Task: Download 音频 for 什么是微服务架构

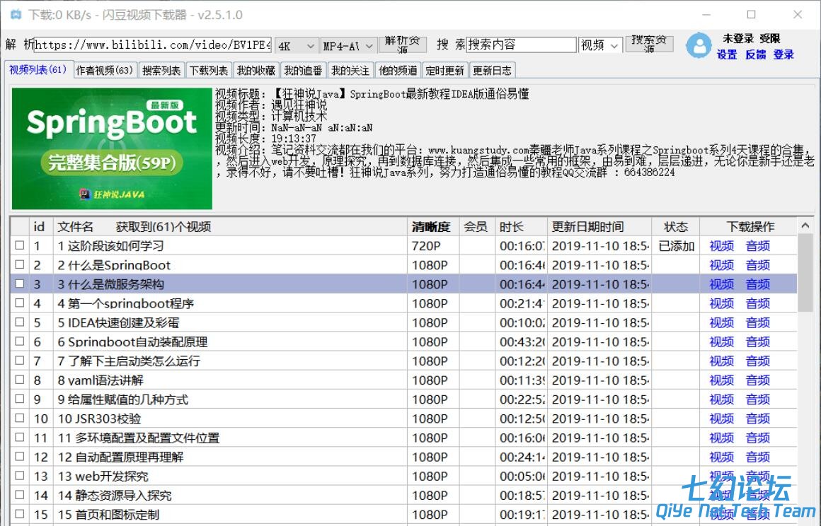Action: point(757,284)
